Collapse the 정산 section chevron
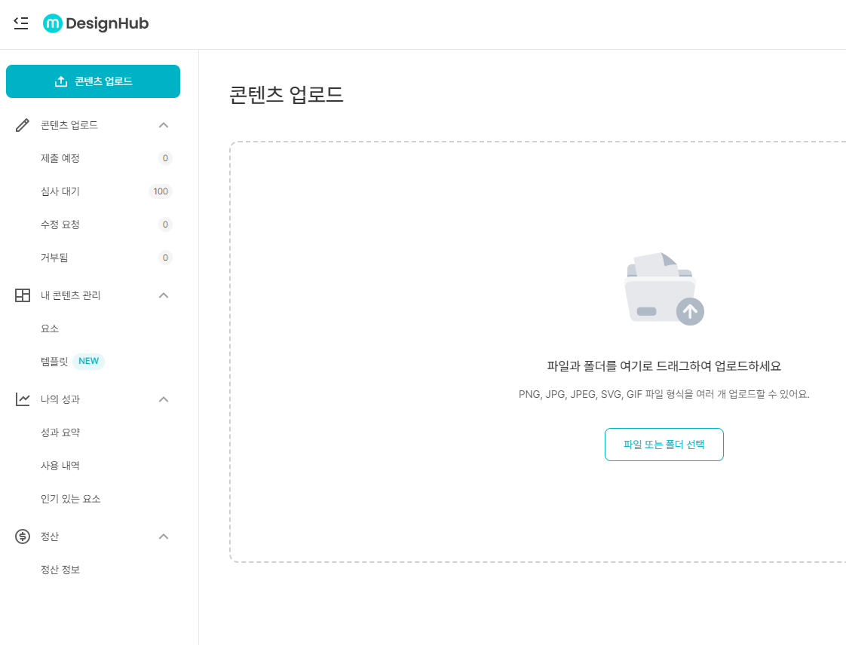The height and width of the screenshot is (645, 846). [x=164, y=536]
